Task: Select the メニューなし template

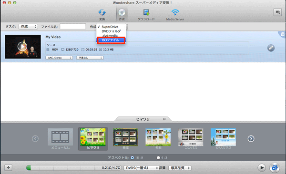Action: pyautogui.click(x=60, y=139)
